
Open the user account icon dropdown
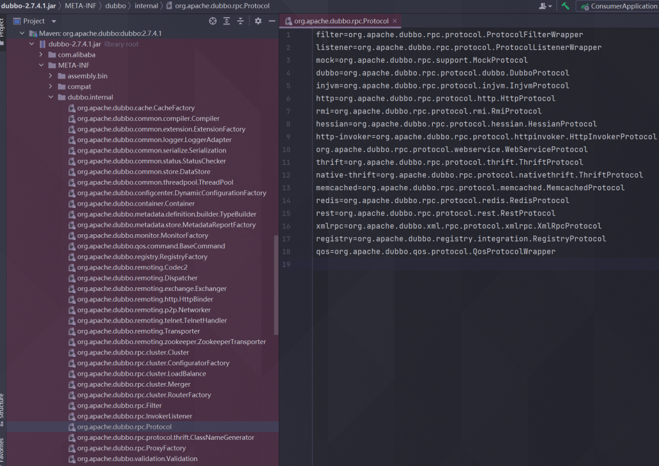(x=545, y=6)
